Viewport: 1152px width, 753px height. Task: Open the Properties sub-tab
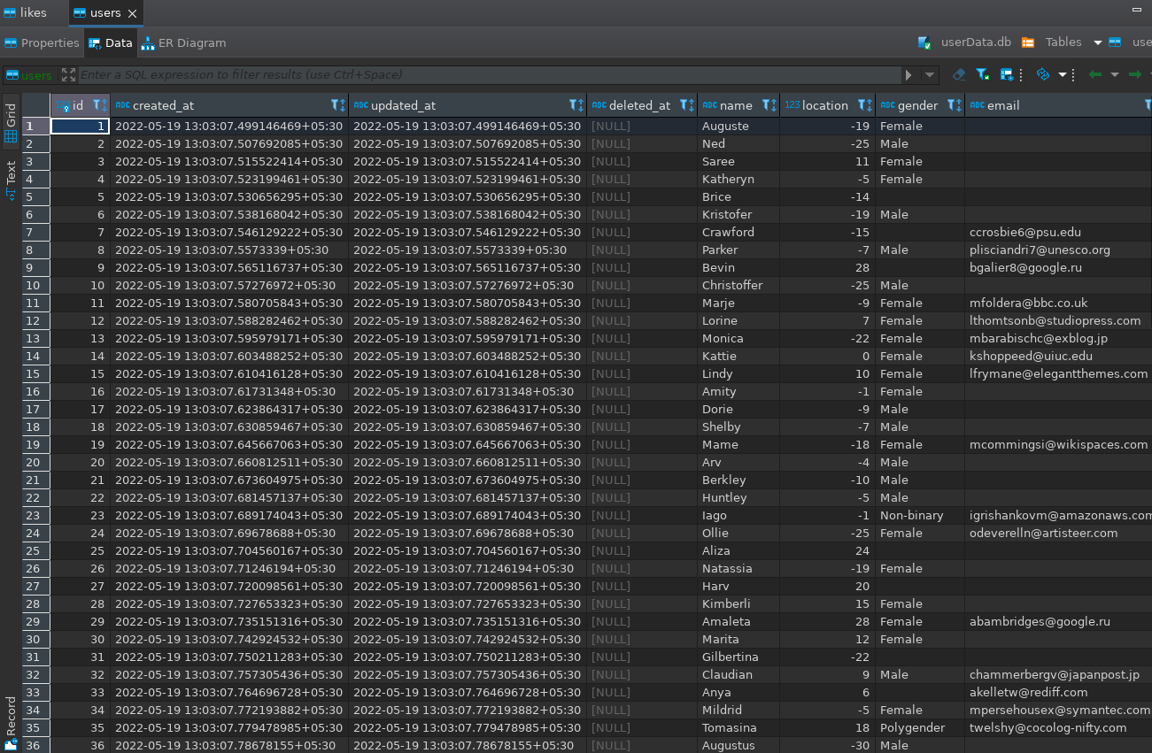(x=42, y=42)
